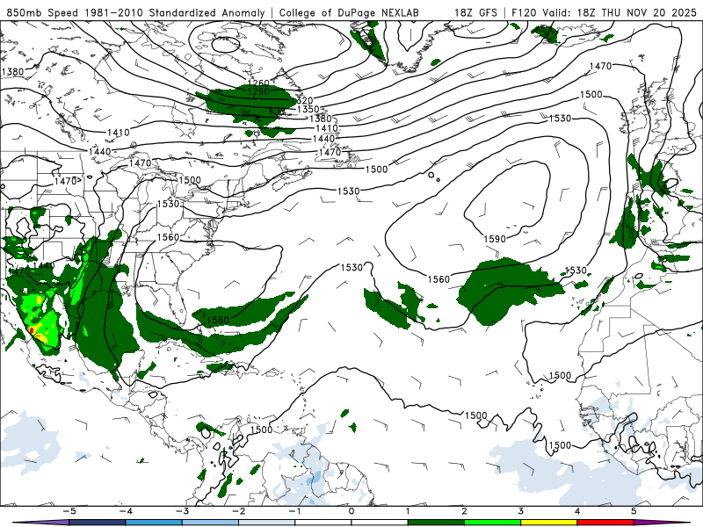
Task: Select the blue -4 to -3 colorbar segment
Action: coord(154,523)
